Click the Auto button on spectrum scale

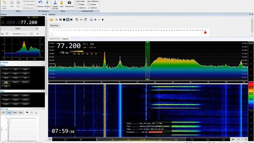[251, 43]
